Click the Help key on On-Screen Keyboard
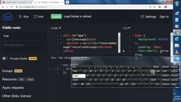 [175, 84]
